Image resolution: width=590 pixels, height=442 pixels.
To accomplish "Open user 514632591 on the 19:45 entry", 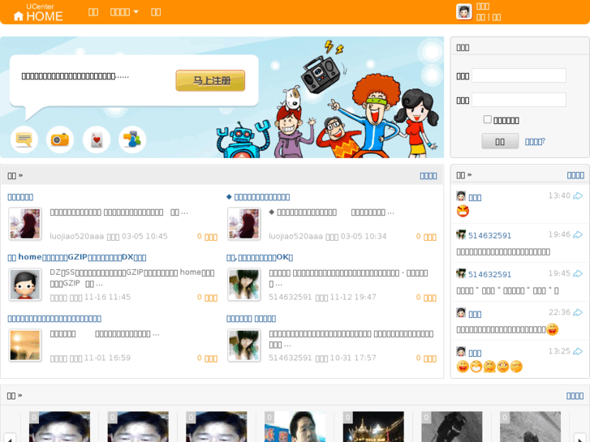I will [x=489, y=274].
